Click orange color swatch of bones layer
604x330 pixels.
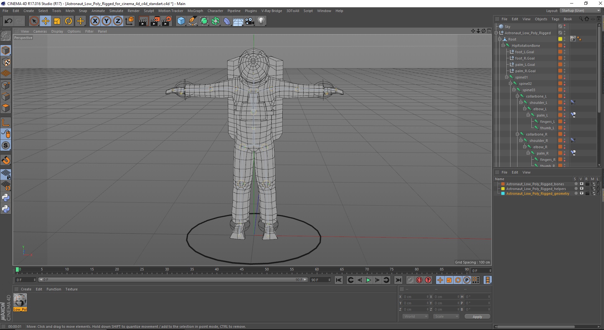[x=503, y=184]
